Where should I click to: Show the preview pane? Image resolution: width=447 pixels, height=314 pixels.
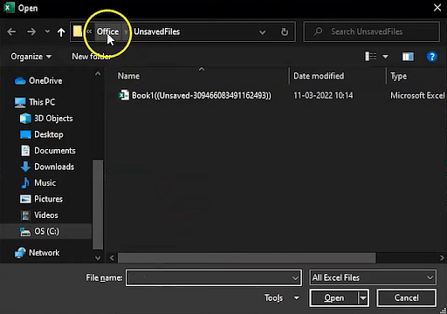coord(408,57)
